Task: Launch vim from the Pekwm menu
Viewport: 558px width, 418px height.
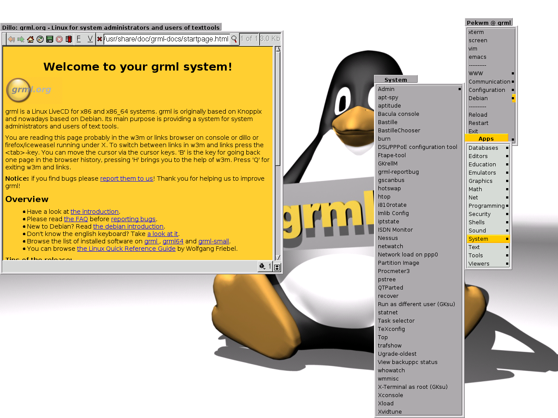Action: coord(491,49)
